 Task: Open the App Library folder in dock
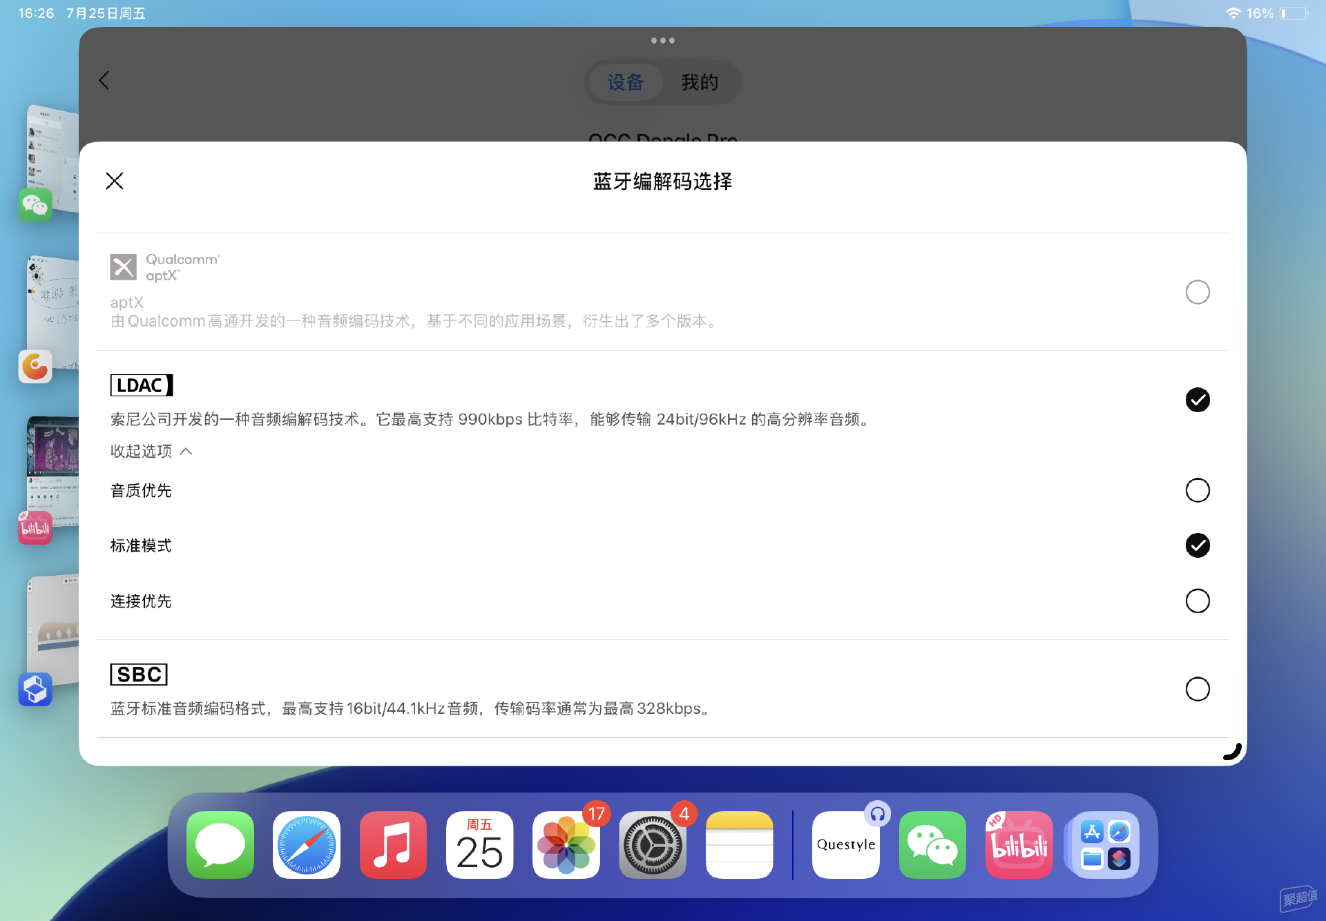click(x=1105, y=845)
